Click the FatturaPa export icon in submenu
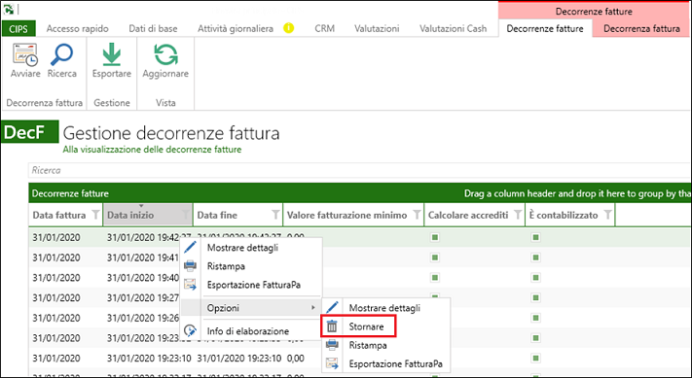Screen dimensions: 692x378 332,363
